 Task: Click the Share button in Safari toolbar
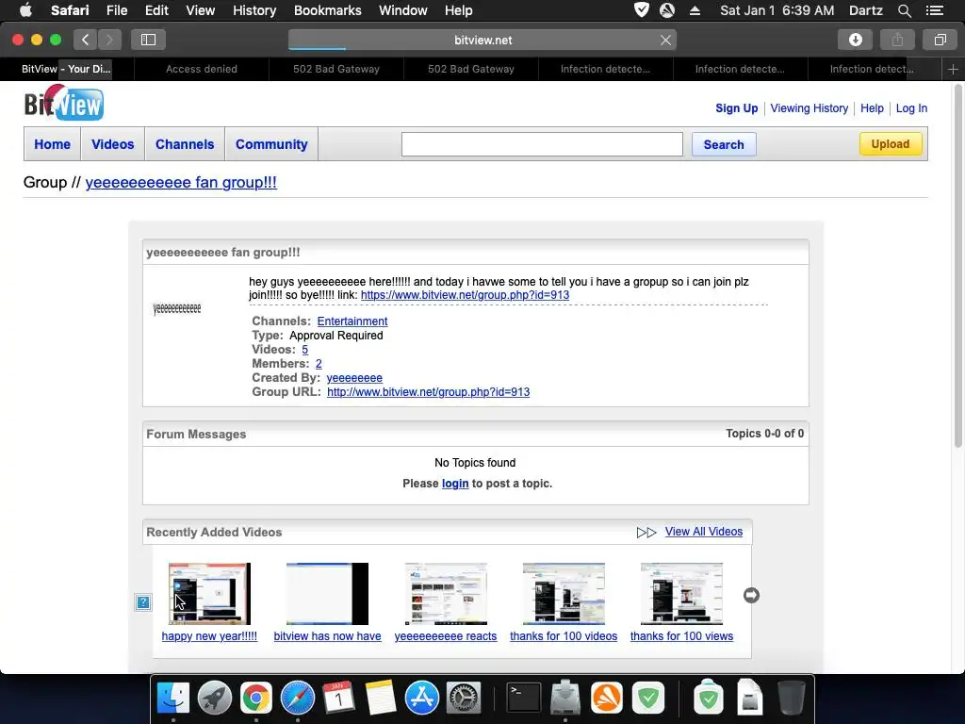click(x=897, y=40)
